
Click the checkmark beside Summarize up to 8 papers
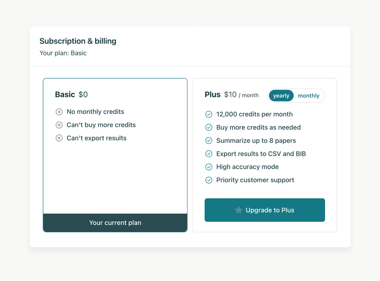[209, 140]
